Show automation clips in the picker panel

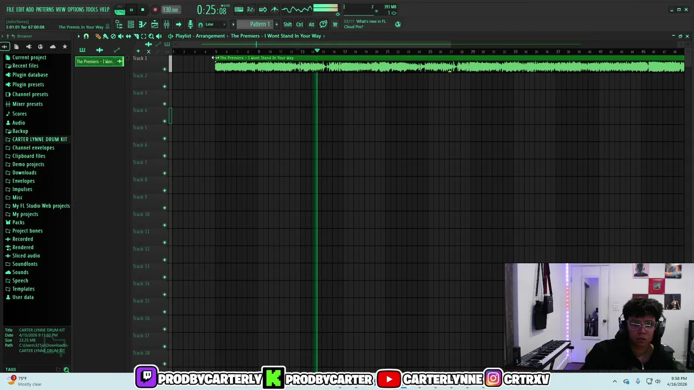pos(117,50)
